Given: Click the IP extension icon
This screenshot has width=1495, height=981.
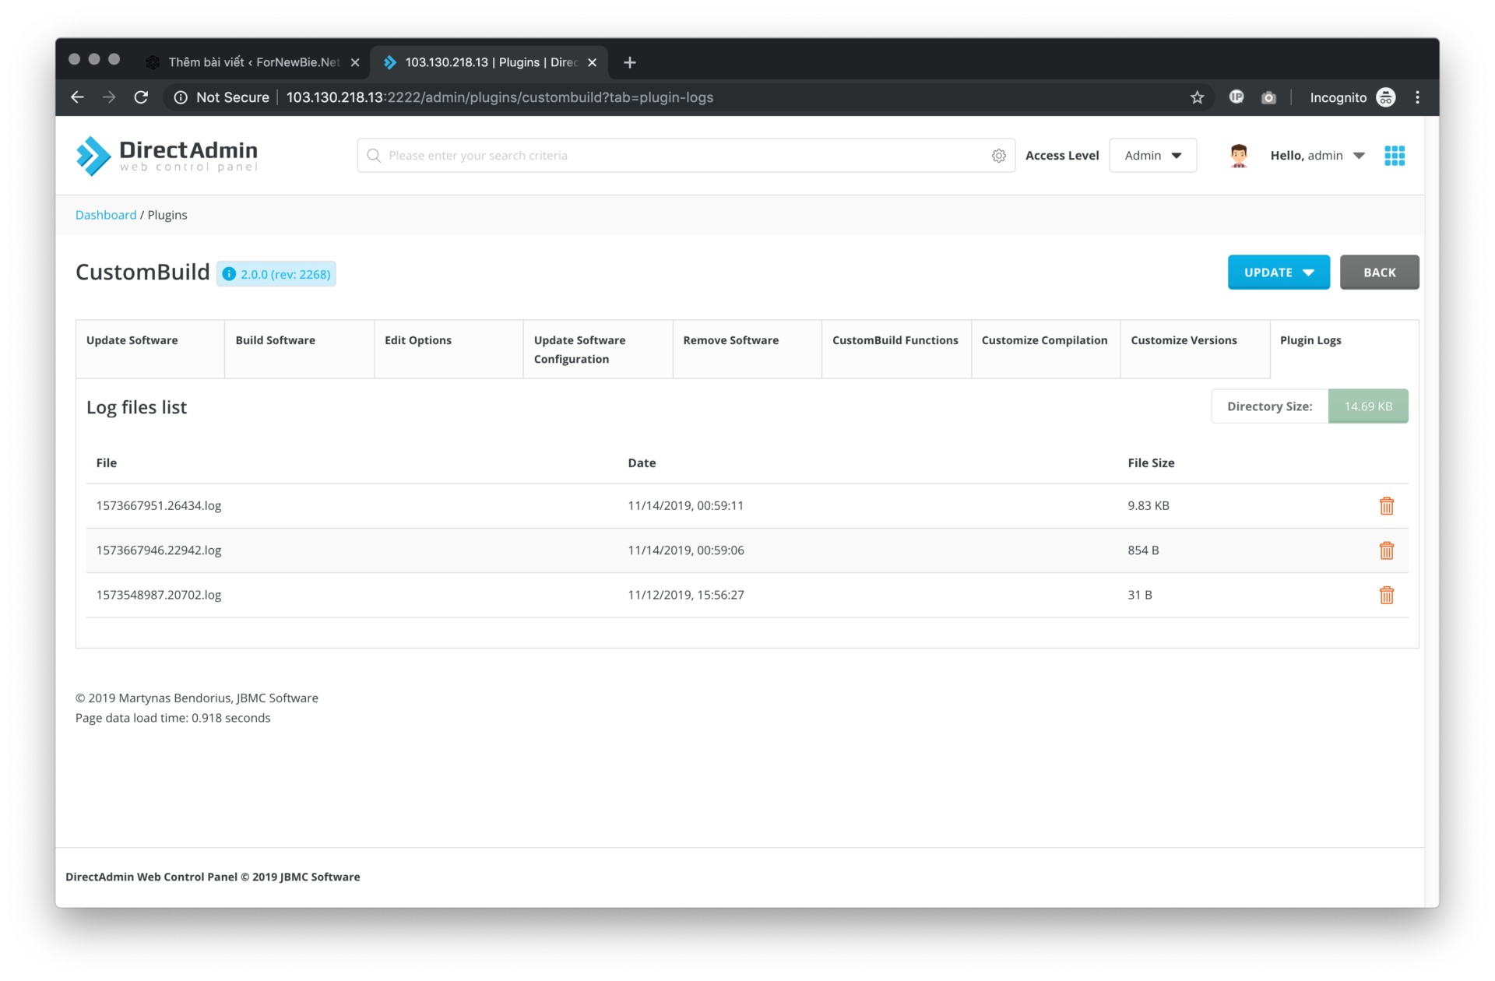Looking at the screenshot, I should [1236, 97].
